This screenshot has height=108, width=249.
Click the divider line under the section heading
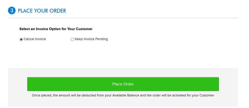[123, 18]
